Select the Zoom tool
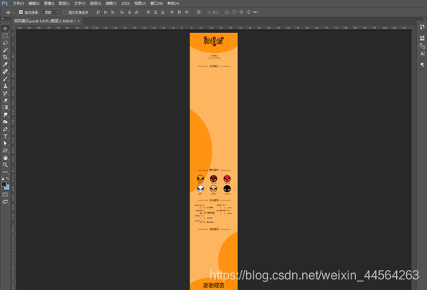This screenshot has height=290, width=427. (5, 165)
